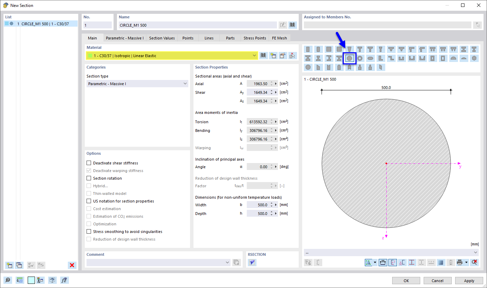The image size is (487, 288).
Task: Create a new material with the new material icon
Action: [x=273, y=55]
